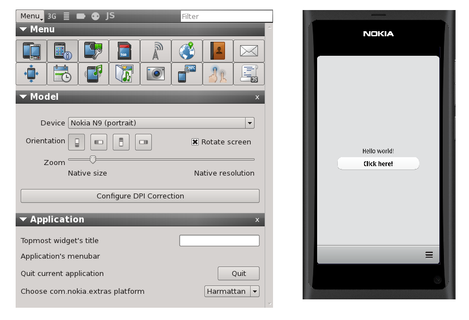
Task: Open the antenna network icon
Action: (x=156, y=51)
